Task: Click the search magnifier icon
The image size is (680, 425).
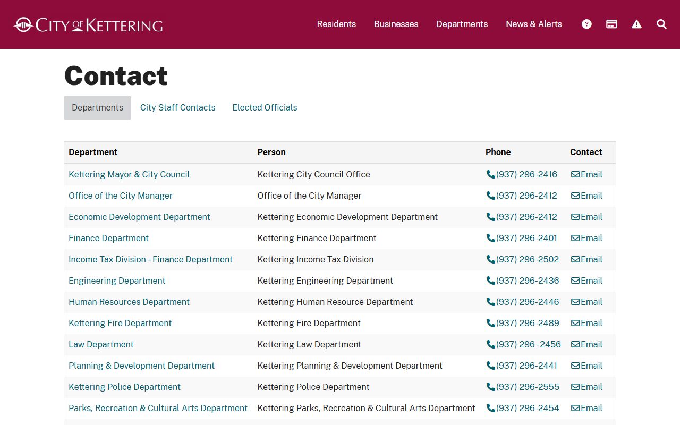Action: point(661,24)
